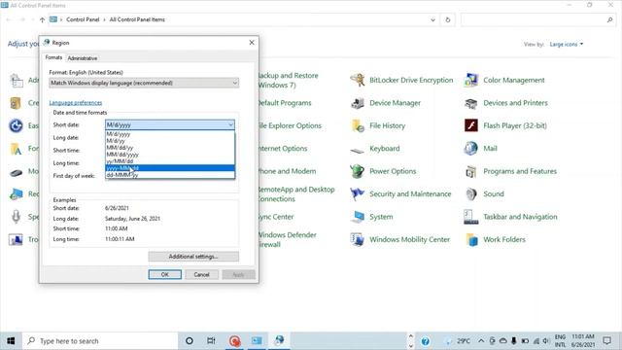
Task: Open Task View icon on taskbar
Action: click(211, 341)
